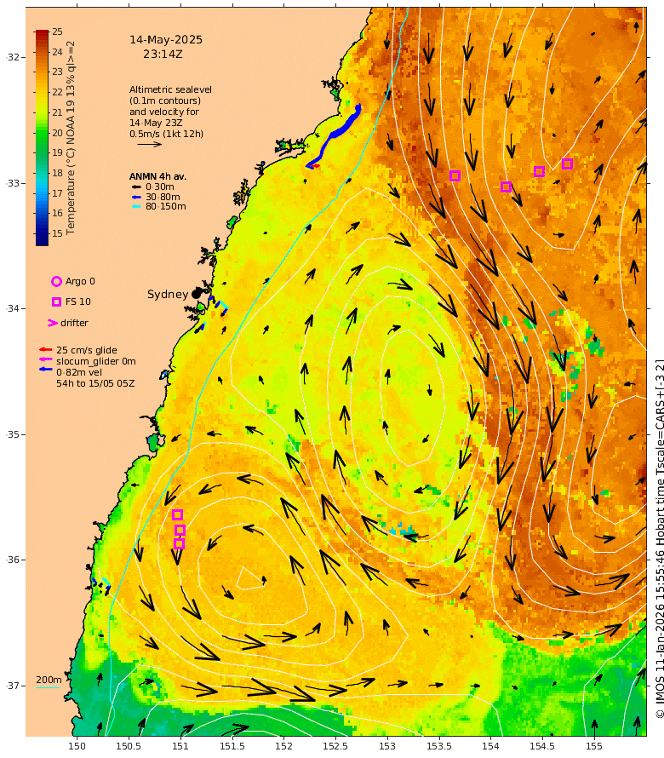Click the blue 0-82m vel arrow icon

coord(46,370)
